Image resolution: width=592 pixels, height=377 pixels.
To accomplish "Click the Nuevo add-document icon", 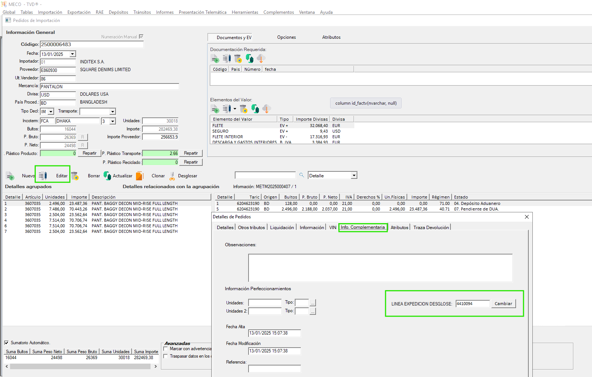I will click(x=10, y=176).
